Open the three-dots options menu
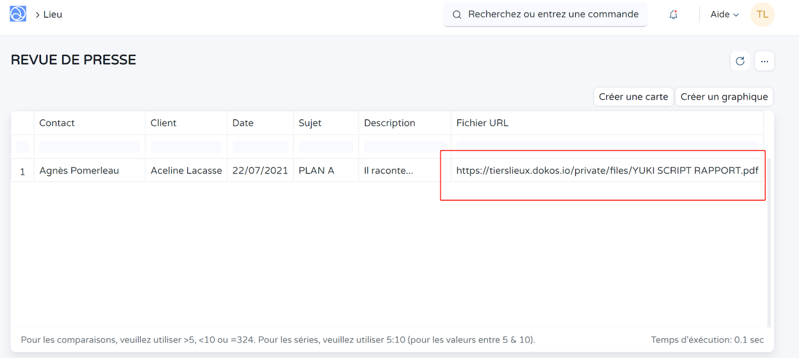 (764, 61)
